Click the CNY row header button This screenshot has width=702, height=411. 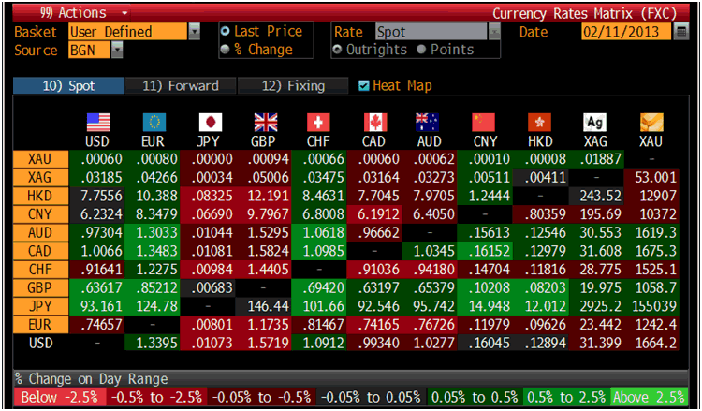pos(40,214)
